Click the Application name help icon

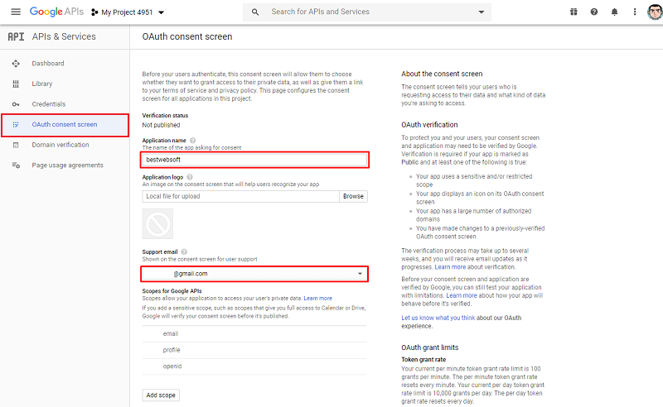[193, 140]
